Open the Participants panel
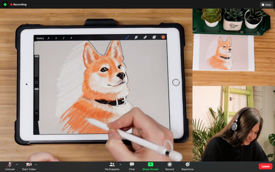Viewport: 275px width, 172px height. 112,166
